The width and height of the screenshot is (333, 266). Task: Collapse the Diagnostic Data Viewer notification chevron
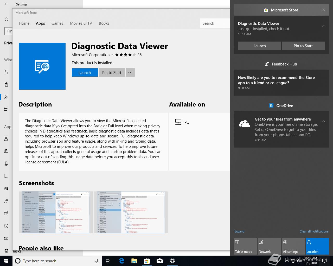(x=324, y=26)
